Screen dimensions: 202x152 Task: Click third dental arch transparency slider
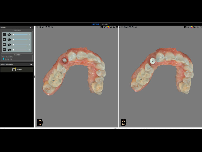pyautogui.click(x=20, y=45)
